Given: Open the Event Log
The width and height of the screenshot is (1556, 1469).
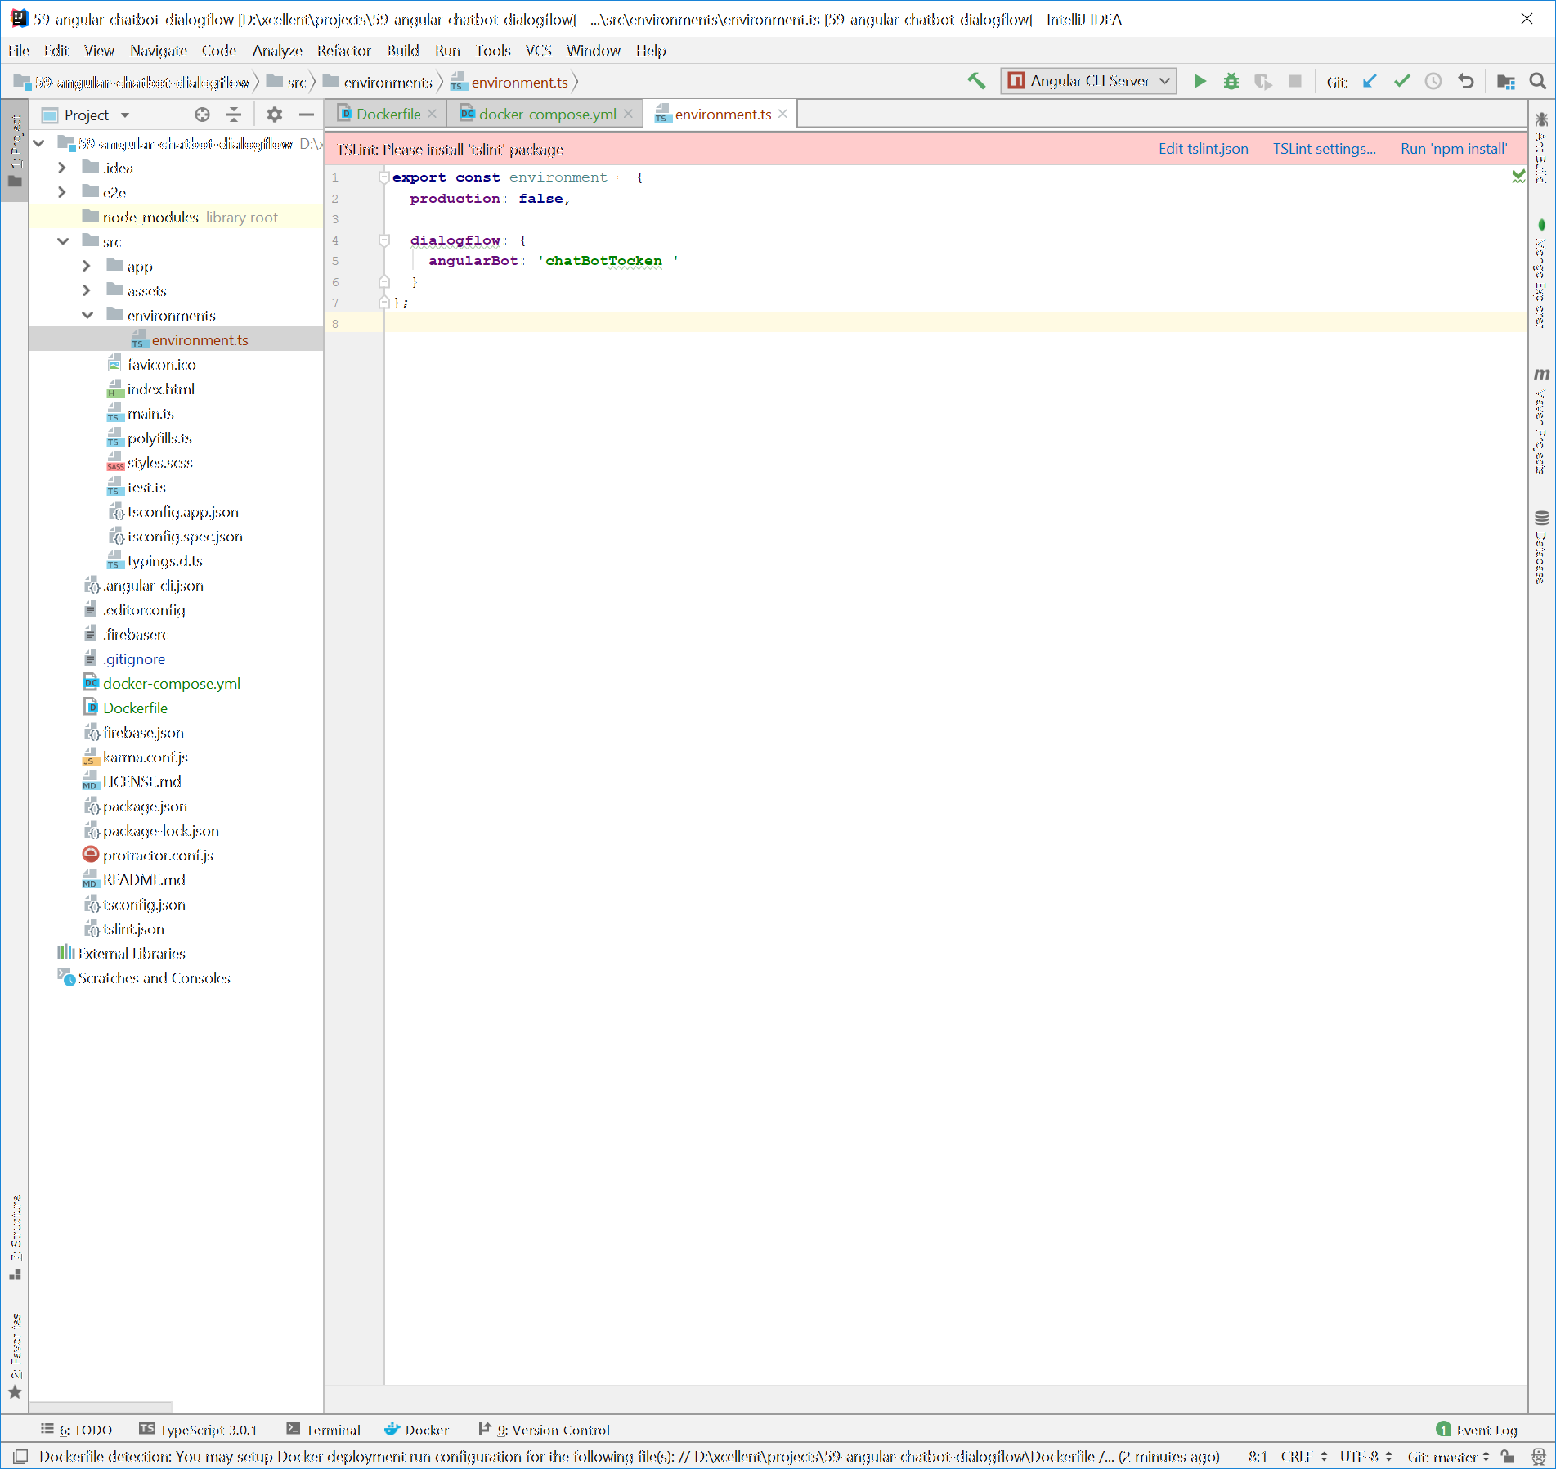Looking at the screenshot, I should pos(1477,1430).
